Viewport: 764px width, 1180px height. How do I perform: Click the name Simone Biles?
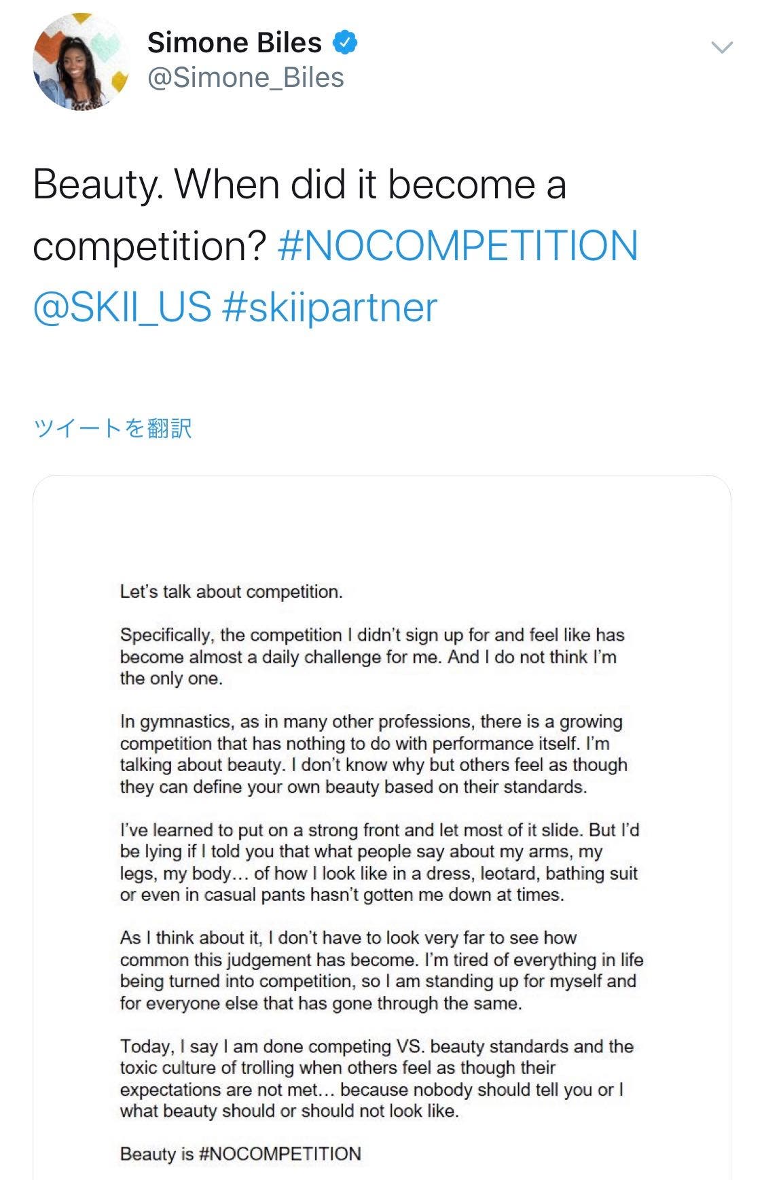[x=234, y=41]
